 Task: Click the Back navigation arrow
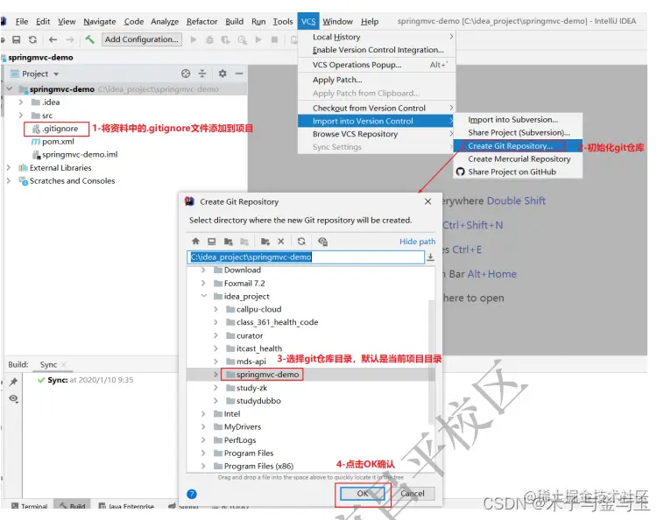pos(53,39)
